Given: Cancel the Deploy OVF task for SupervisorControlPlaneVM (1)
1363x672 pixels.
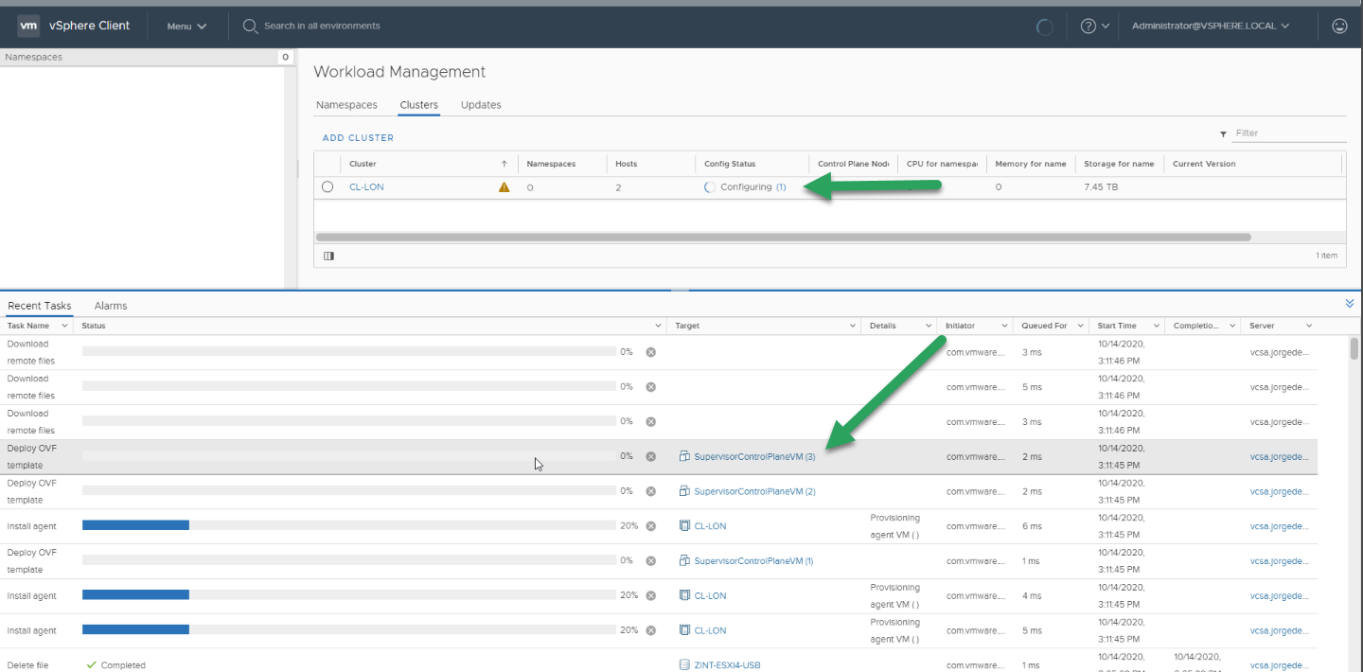Looking at the screenshot, I should 650,560.
